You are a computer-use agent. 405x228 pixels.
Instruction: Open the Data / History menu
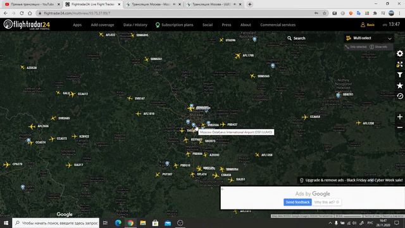tap(135, 25)
